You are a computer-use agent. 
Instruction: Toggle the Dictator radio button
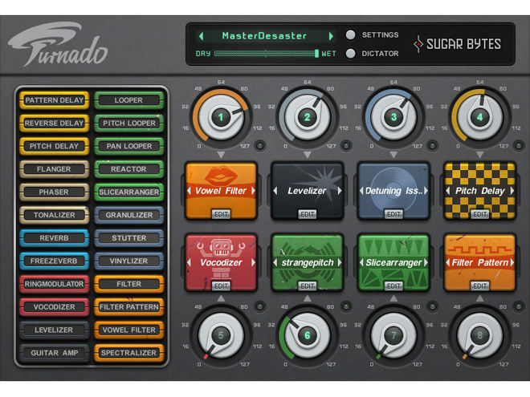coord(350,54)
